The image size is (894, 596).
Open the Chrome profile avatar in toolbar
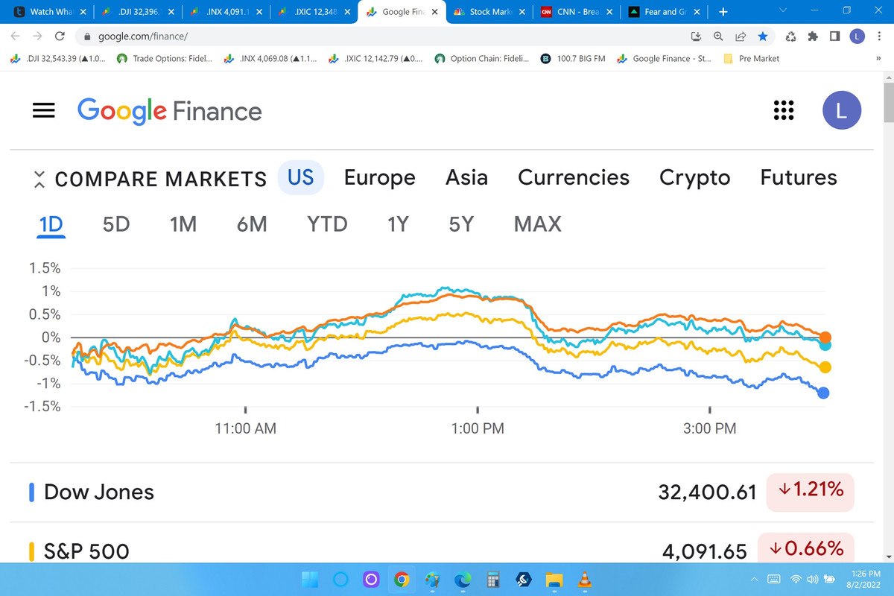click(857, 36)
